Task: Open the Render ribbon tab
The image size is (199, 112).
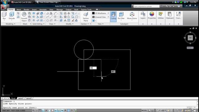Action: pyautogui.click(x=26, y=10)
